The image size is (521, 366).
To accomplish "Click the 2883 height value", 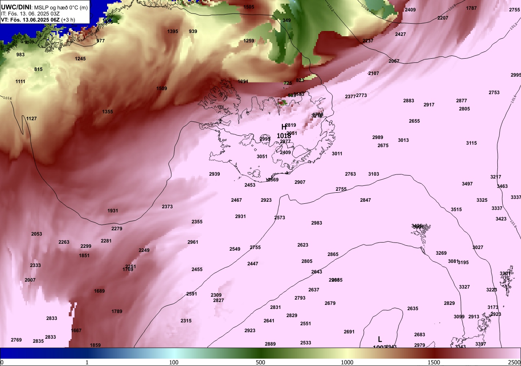I will pos(409,101).
